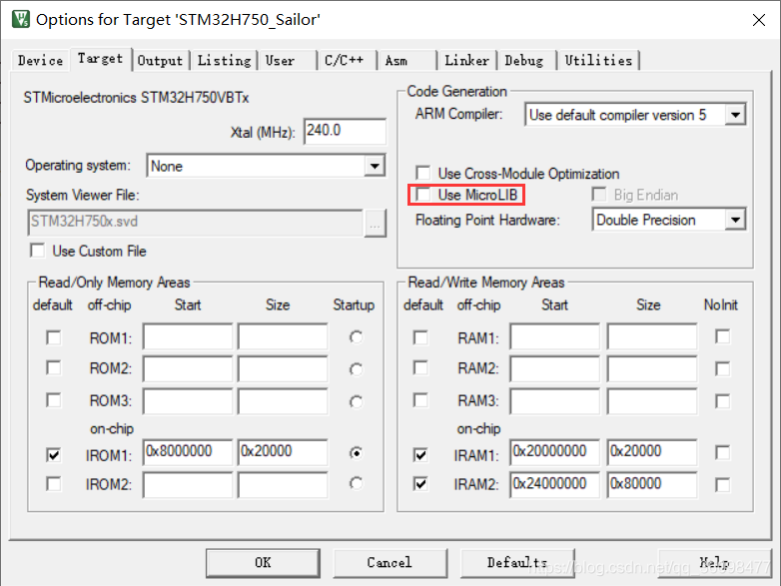
Task: Close the Options for Target dialog
Action: (759, 20)
